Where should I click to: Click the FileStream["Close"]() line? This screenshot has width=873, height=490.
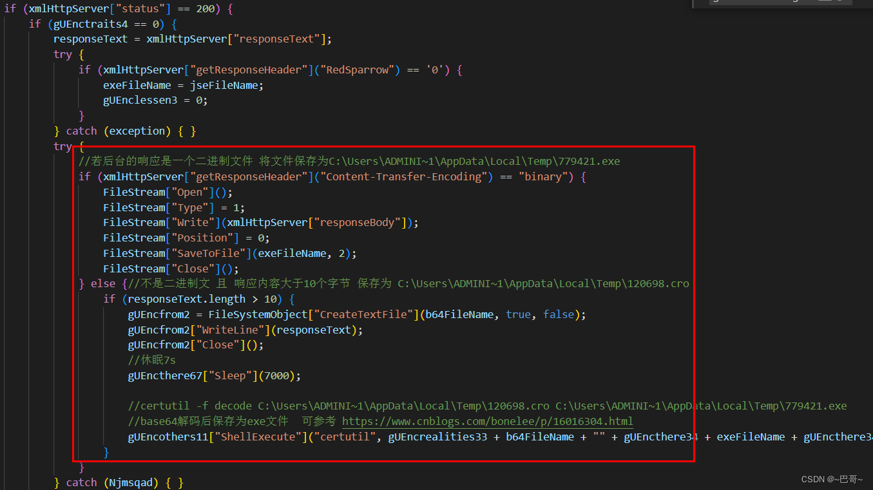171,269
